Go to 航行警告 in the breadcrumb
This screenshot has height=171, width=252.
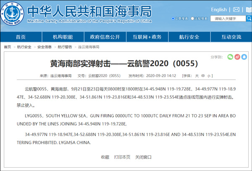pos(65,47)
